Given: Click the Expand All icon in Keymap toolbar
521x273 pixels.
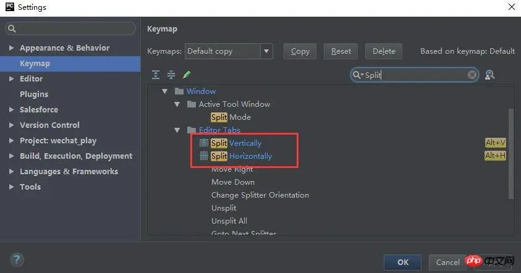Looking at the screenshot, I should (x=156, y=75).
